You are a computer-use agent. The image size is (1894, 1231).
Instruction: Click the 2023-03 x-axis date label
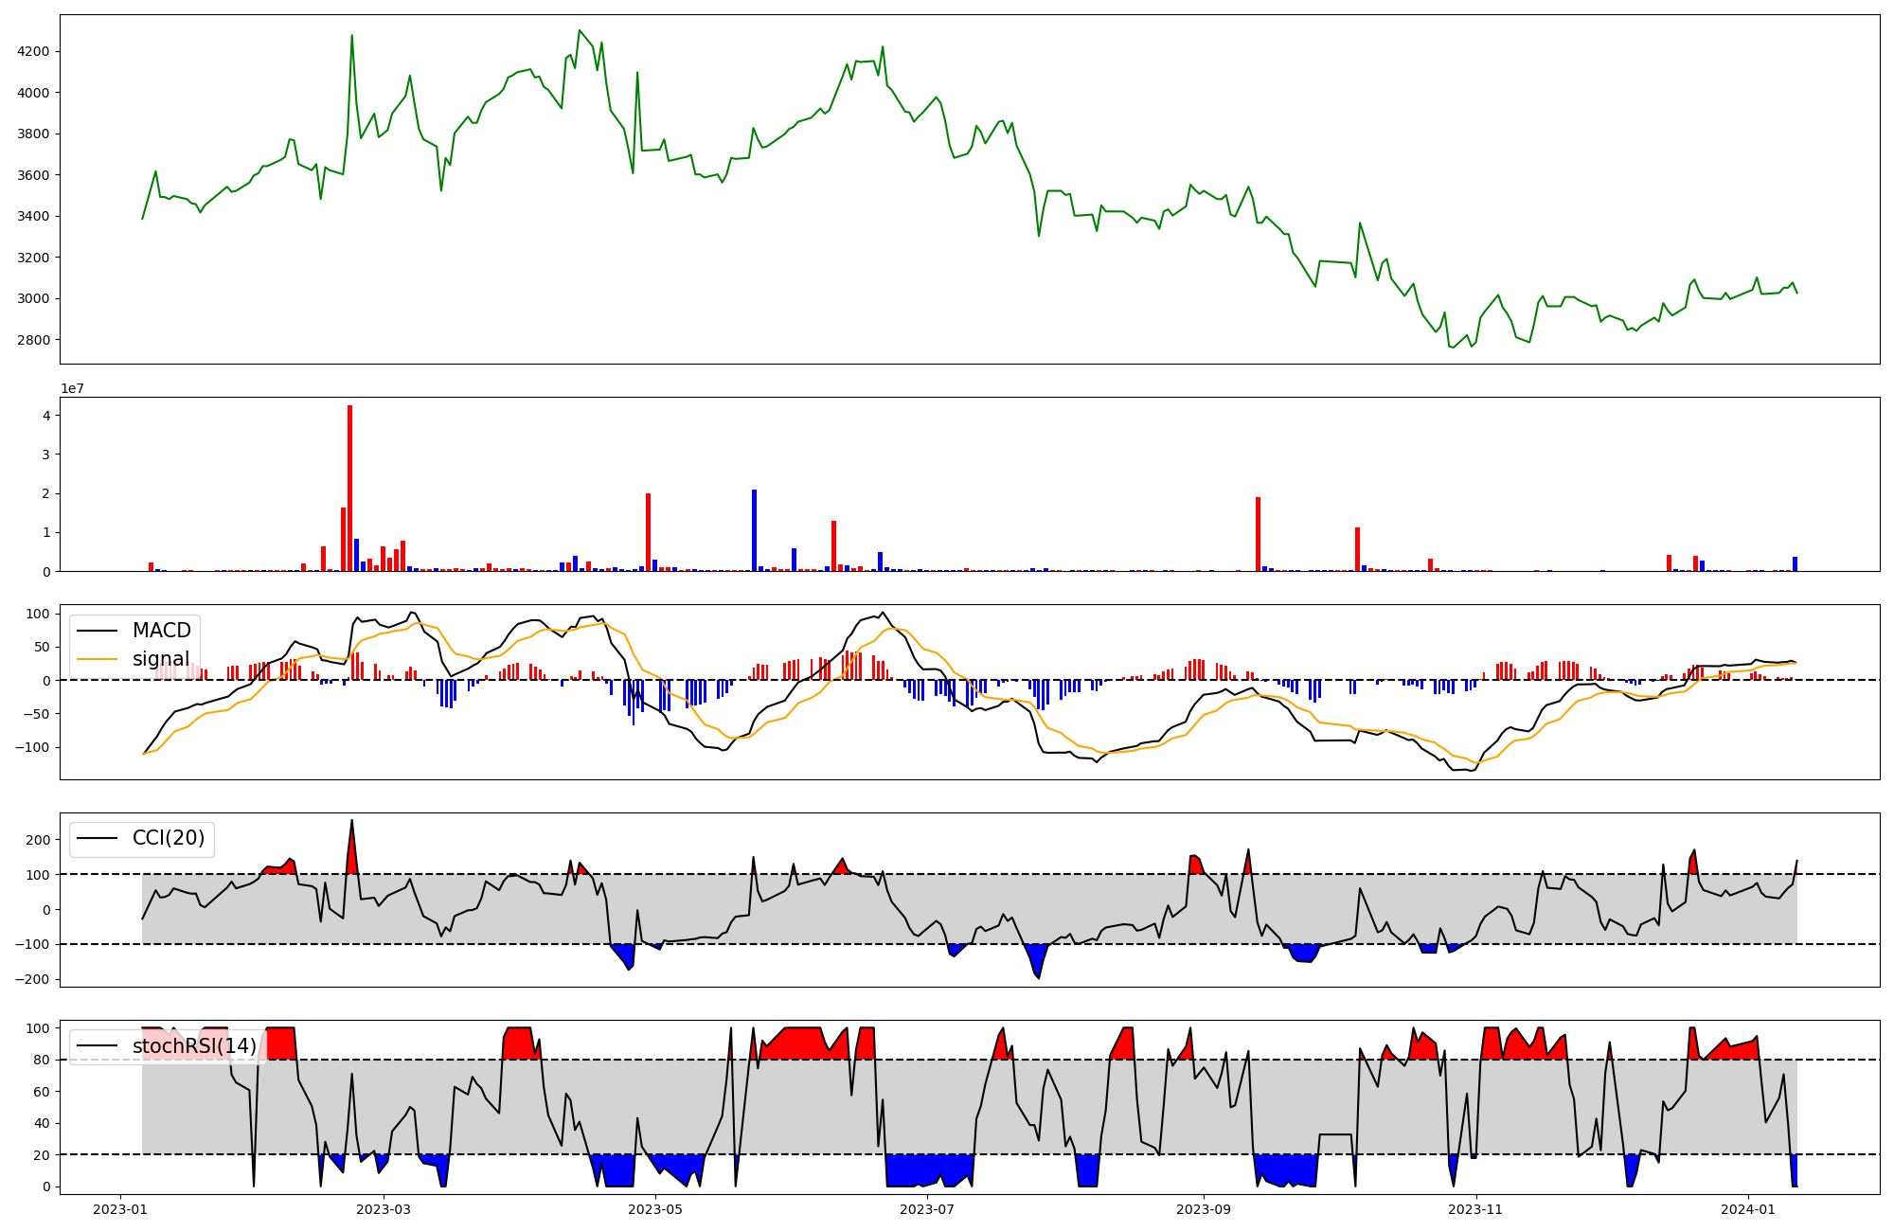pyautogui.click(x=384, y=1209)
